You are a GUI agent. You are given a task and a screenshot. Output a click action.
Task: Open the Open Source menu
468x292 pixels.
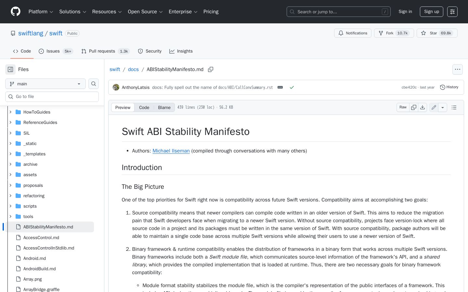click(145, 12)
